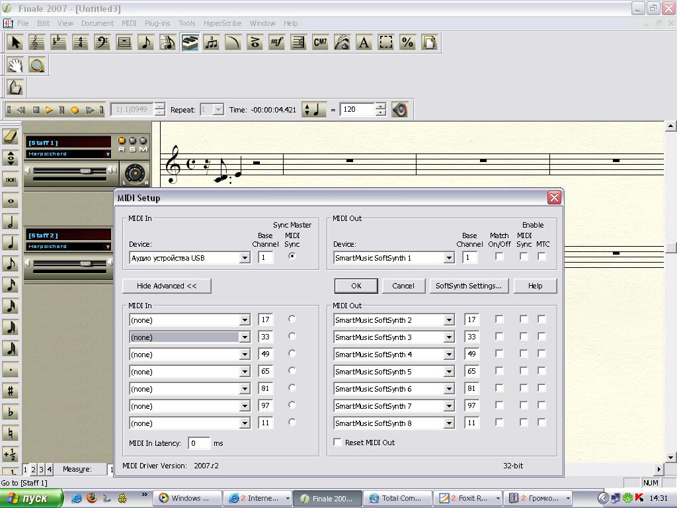The height and width of the screenshot is (508, 677).
Task: Activate the HyperScribe keyboard tool
Action: [190, 42]
